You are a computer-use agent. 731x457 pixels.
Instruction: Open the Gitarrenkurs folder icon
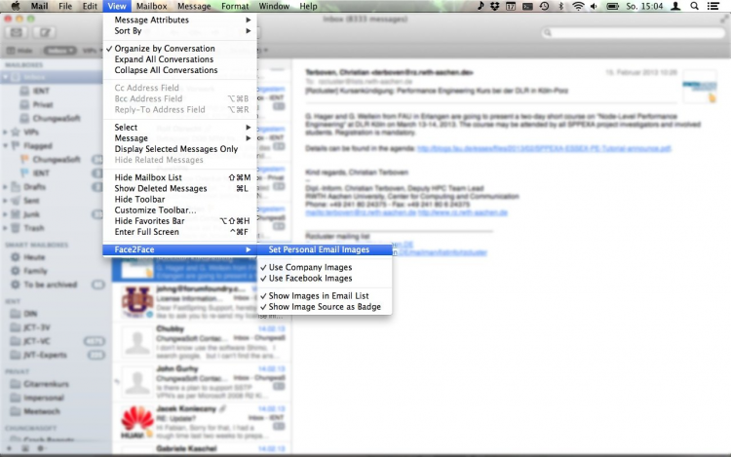click(x=16, y=384)
